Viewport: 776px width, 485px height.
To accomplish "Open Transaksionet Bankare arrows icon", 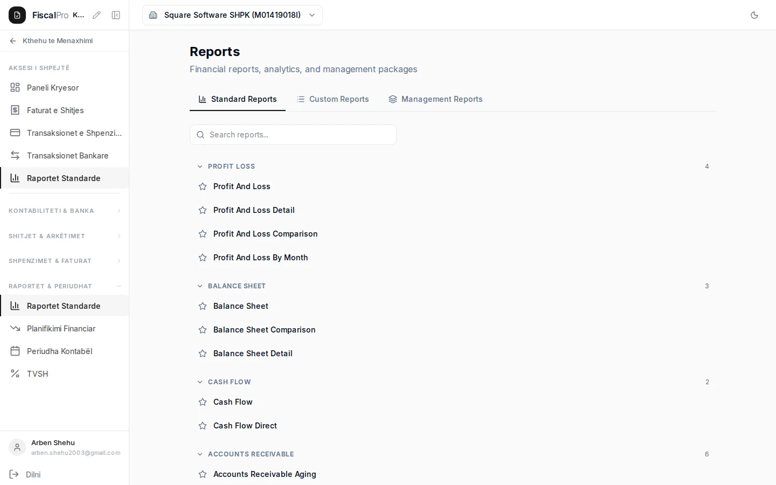I will point(15,155).
